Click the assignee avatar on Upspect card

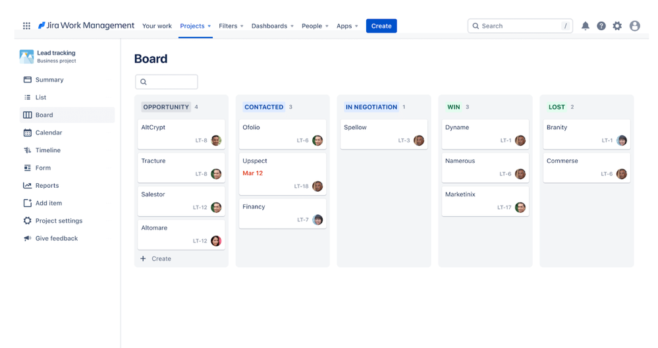[x=317, y=186]
